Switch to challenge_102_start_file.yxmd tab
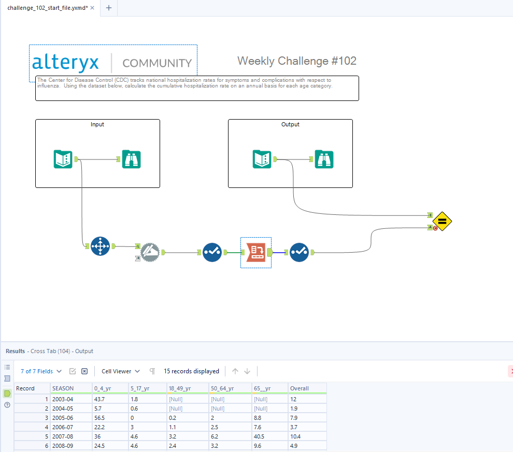513x452 pixels. coord(48,8)
